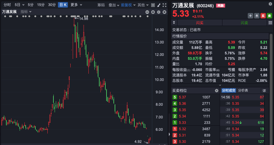Click the stock code (600246)
The width and height of the screenshot is (274, 145).
pyautogui.click(x=205, y=6)
